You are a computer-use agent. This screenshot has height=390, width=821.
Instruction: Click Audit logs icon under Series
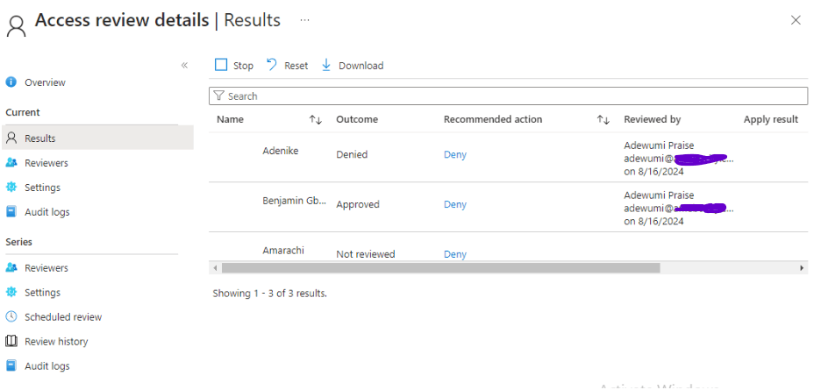point(11,366)
